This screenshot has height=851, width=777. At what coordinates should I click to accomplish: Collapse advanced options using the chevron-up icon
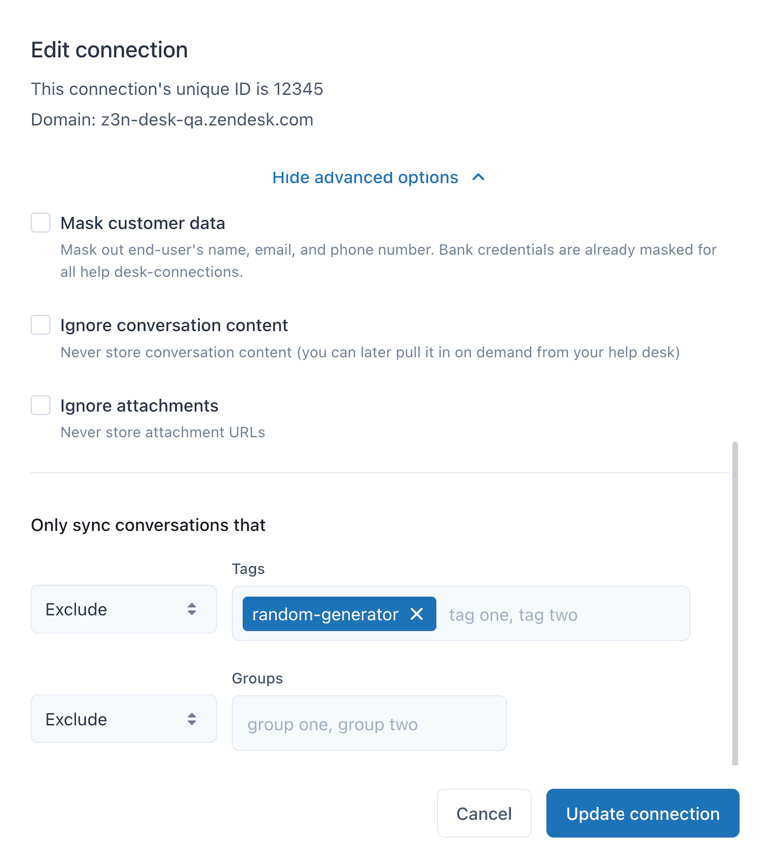tap(478, 177)
